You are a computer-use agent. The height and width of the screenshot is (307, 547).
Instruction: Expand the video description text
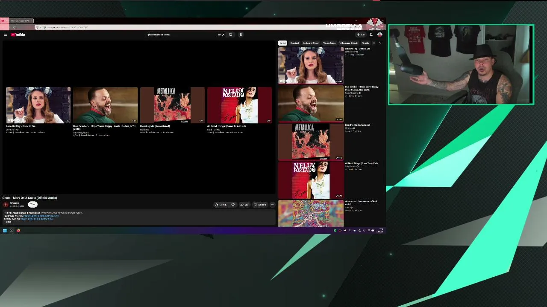(x=8, y=222)
